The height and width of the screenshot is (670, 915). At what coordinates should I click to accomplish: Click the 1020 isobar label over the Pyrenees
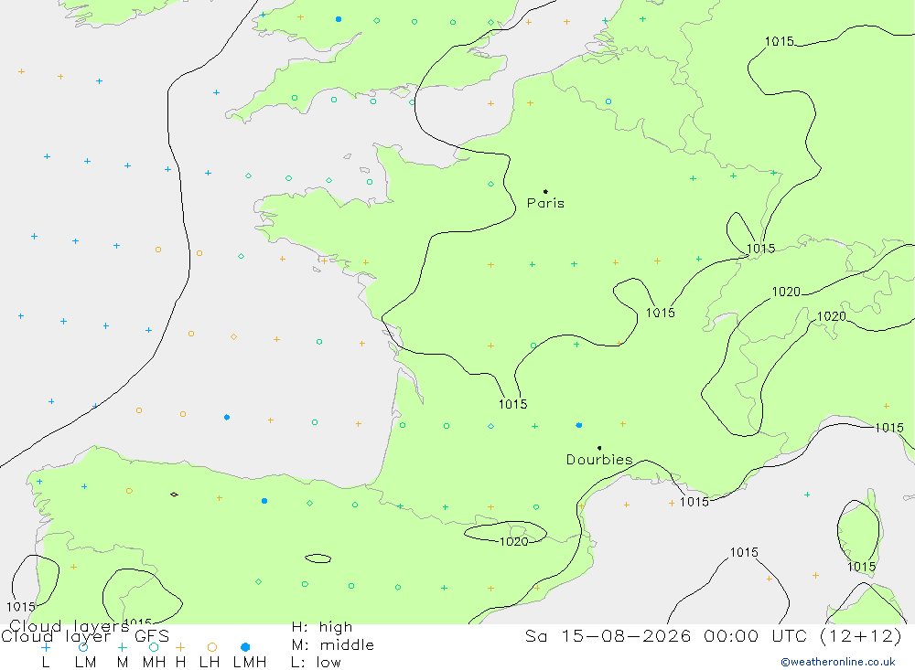click(514, 542)
